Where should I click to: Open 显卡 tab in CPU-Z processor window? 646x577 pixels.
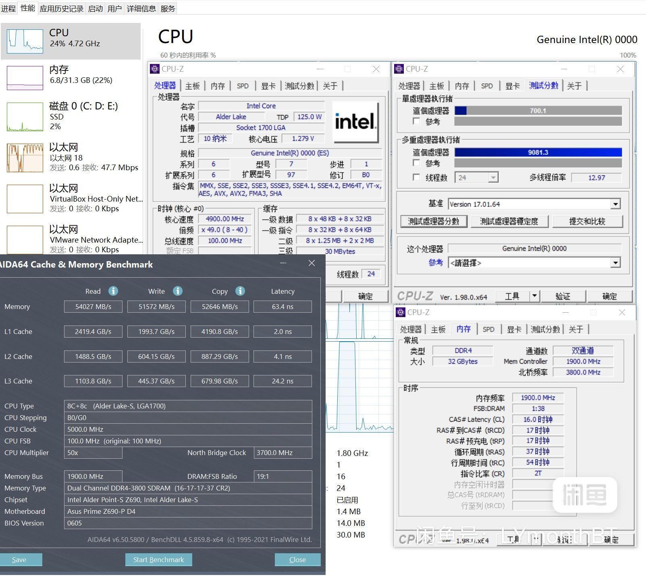click(x=268, y=86)
